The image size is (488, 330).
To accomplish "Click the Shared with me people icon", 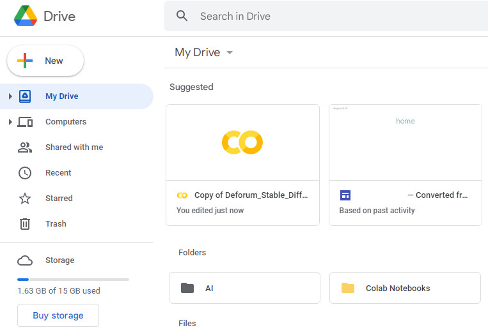I will click(x=25, y=147).
